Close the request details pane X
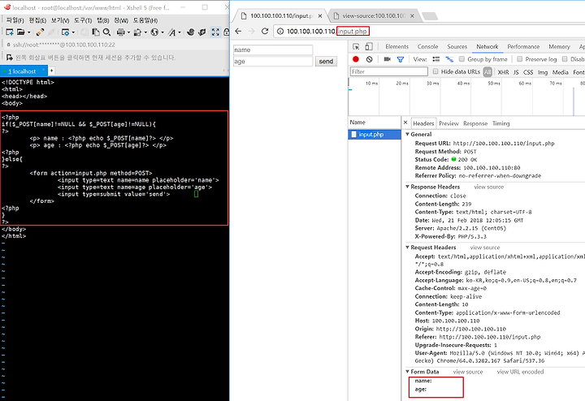This screenshot has height=401, width=585. tap(405, 123)
